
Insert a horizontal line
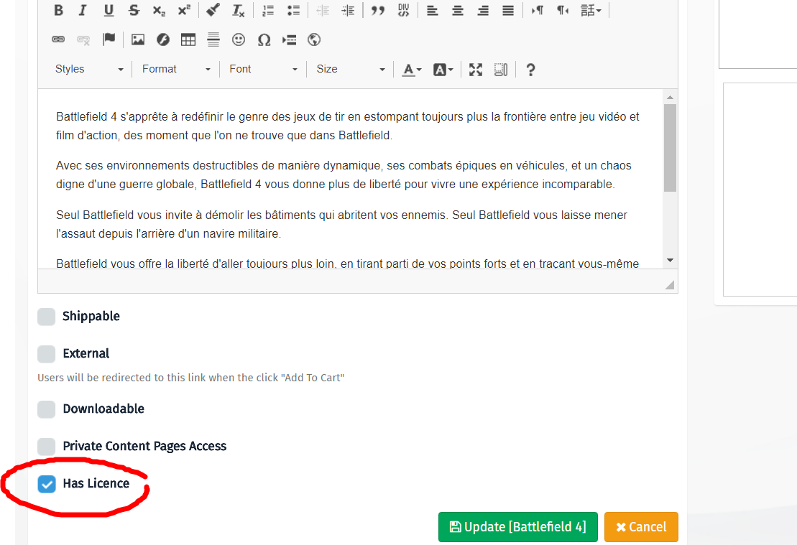pos(213,39)
